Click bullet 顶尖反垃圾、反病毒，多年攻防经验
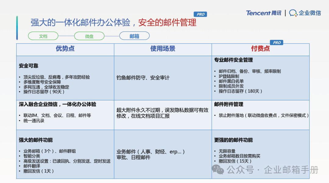This screenshot has width=329, height=183. click(56, 77)
